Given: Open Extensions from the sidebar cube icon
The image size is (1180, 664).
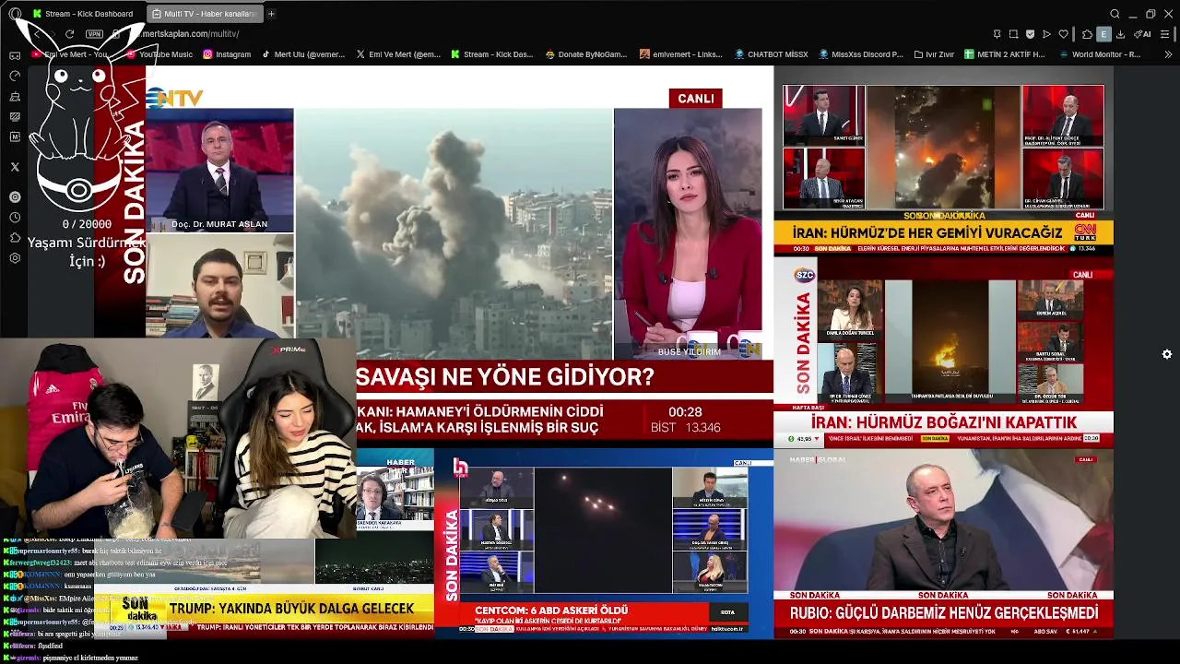Looking at the screenshot, I should (x=15, y=238).
